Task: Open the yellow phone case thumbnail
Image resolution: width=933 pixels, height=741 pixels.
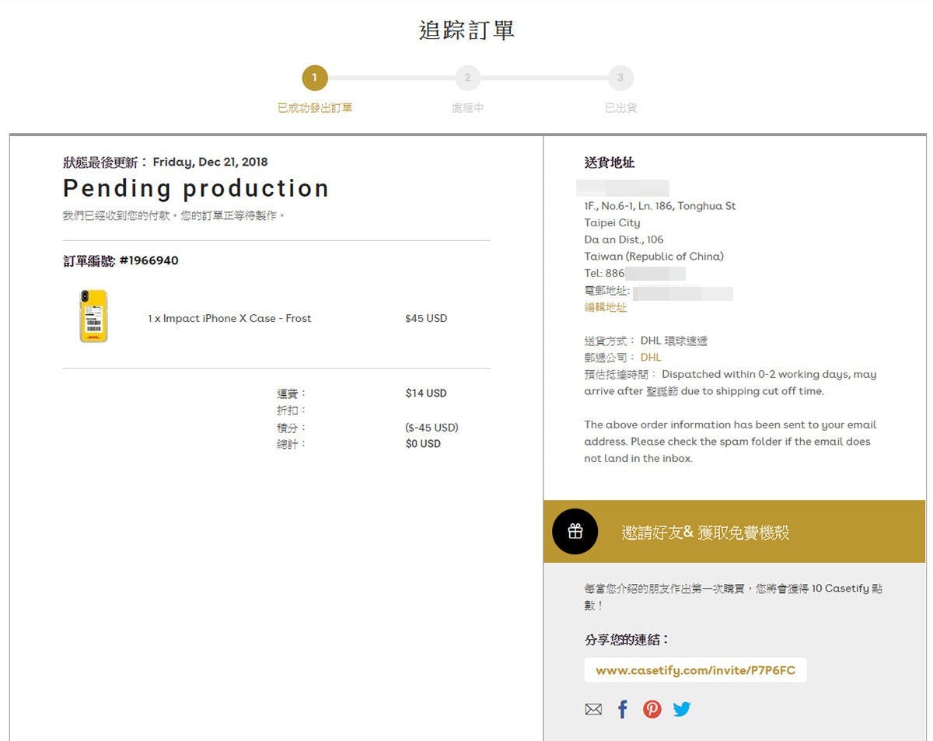Action: click(x=94, y=316)
